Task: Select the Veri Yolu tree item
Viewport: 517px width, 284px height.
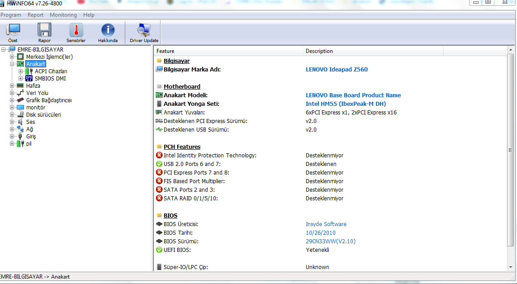Action: coord(37,93)
